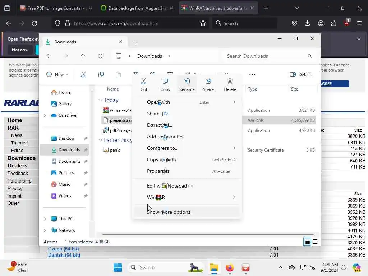Image resolution: width=368 pixels, height=276 pixels.
Task: Click the Not now button in Firefox
Action: point(20,50)
